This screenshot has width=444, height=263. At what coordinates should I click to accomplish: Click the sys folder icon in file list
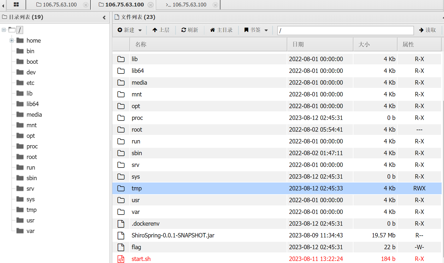pos(121,177)
